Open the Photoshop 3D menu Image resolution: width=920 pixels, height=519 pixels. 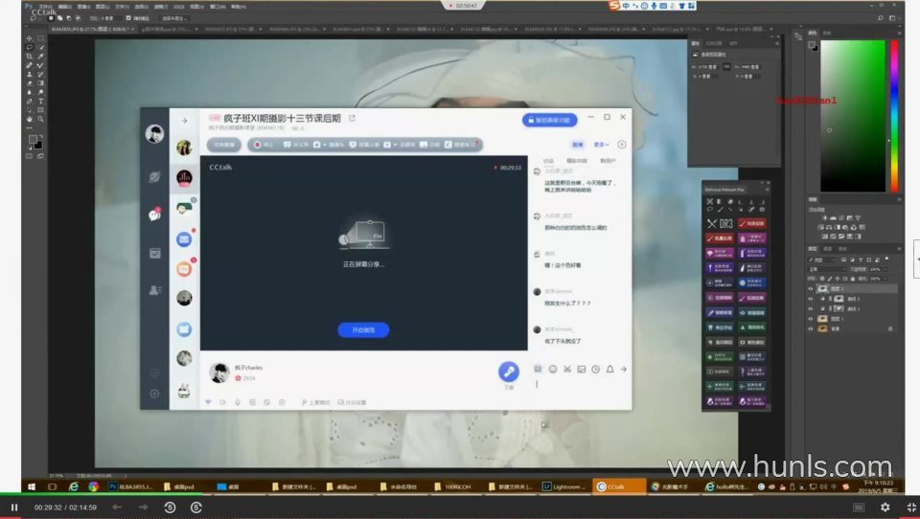pyautogui.click(x=178, y=6)
